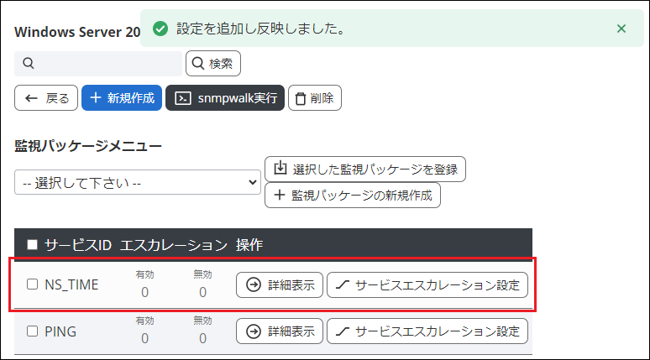Open 詳細表示 for NS_TIME
The image size is (650, 360).
[280, 284]
